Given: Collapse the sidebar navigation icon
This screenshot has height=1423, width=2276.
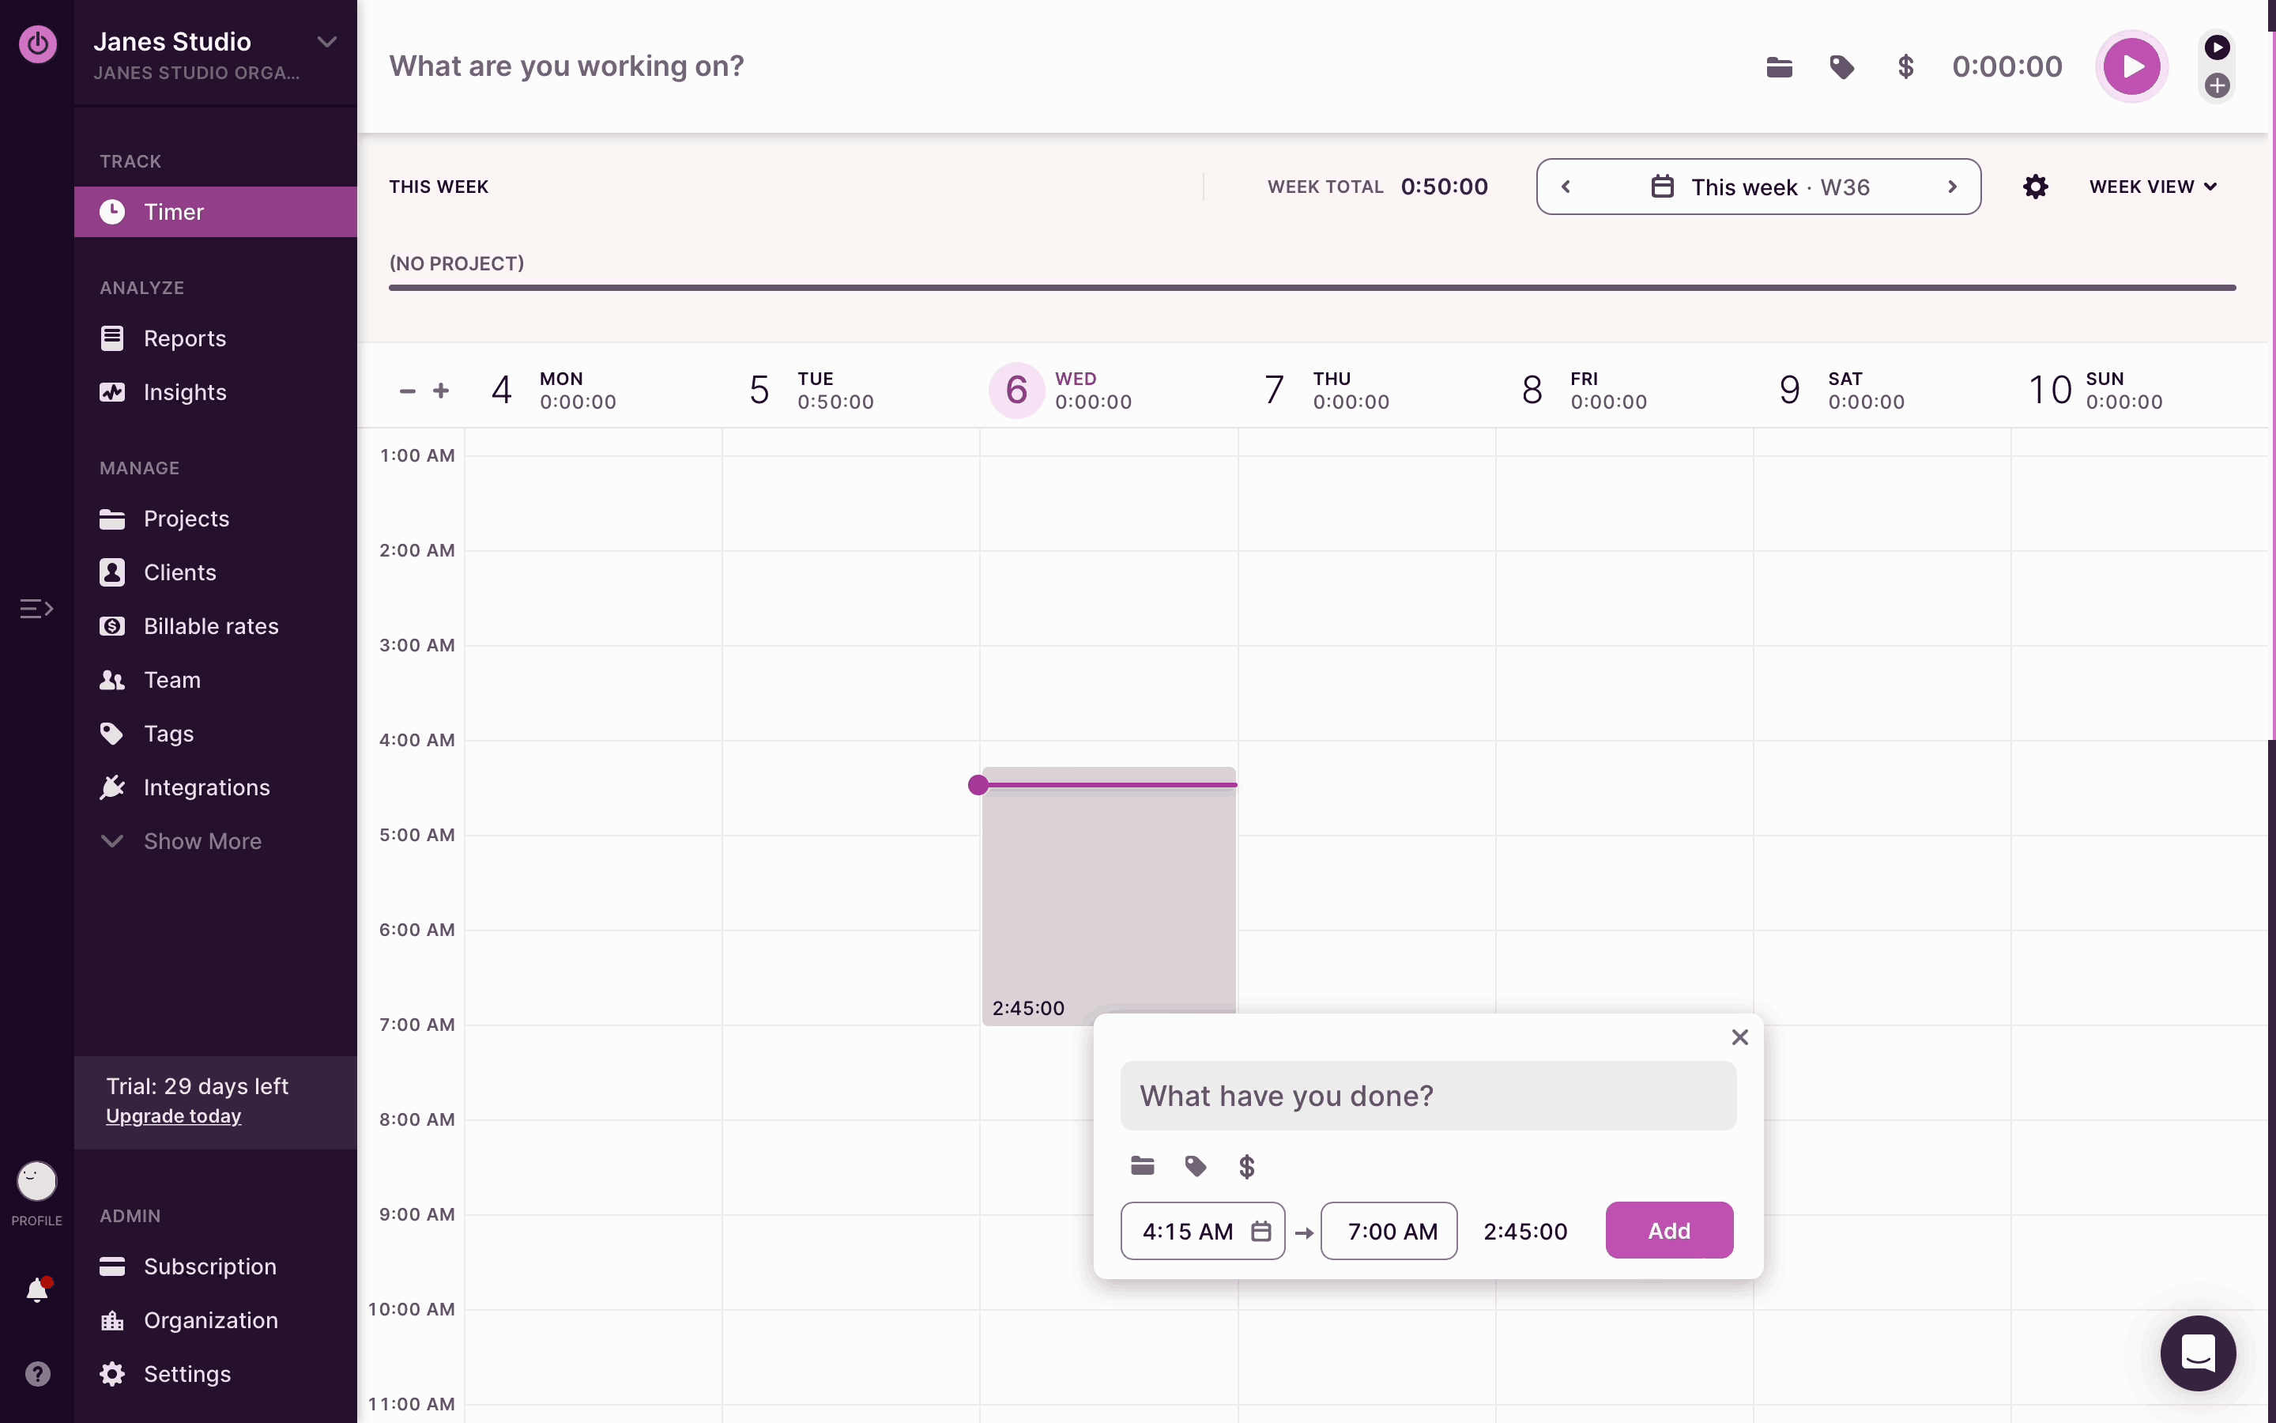Looking at the screenshot, I should pyautogui.click(x=36, y=609).
